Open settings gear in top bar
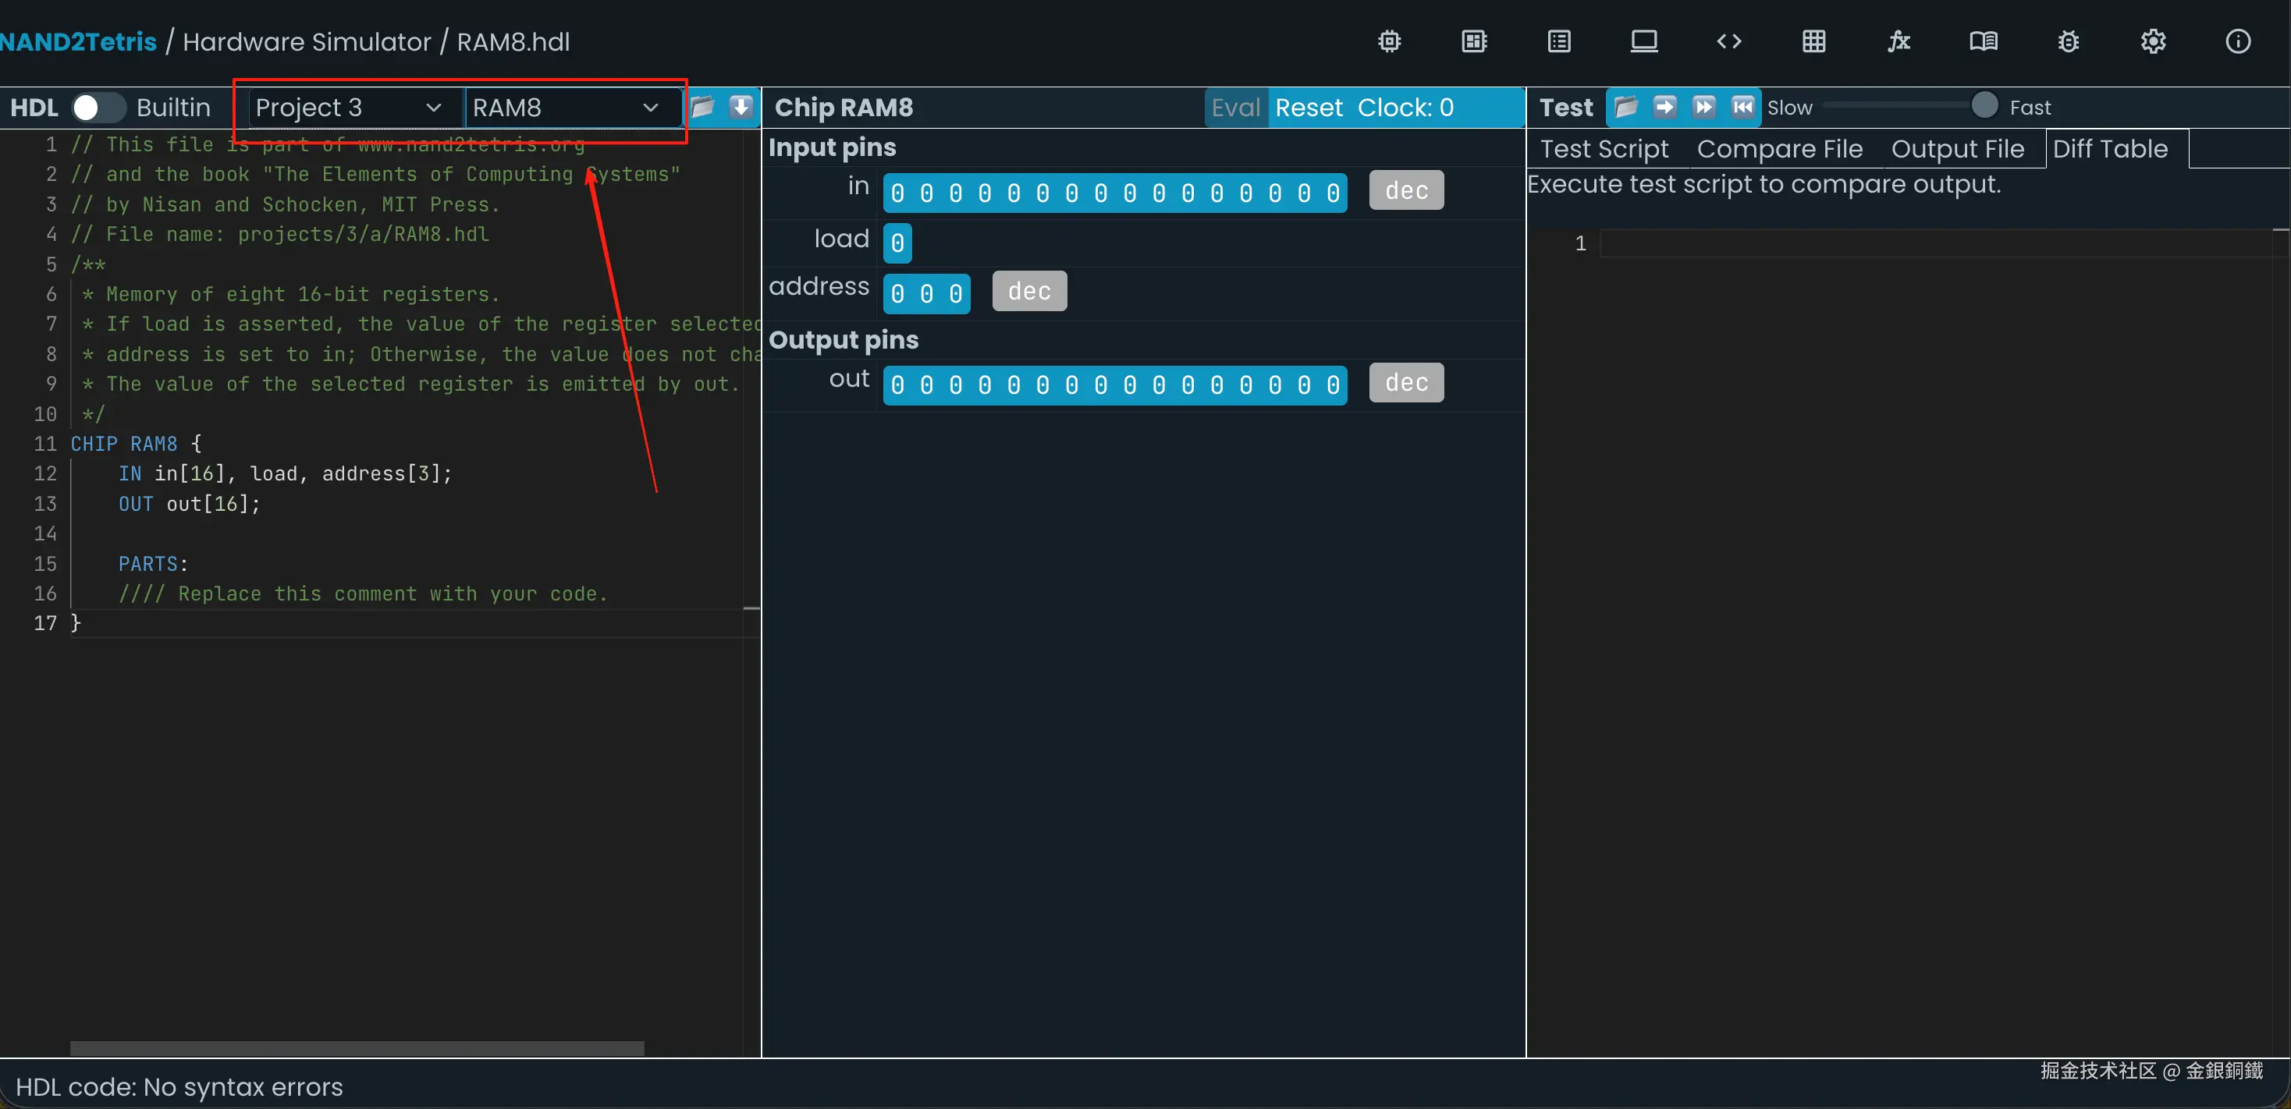The image size is (2291, 1109). click(x=2153, y=42)
